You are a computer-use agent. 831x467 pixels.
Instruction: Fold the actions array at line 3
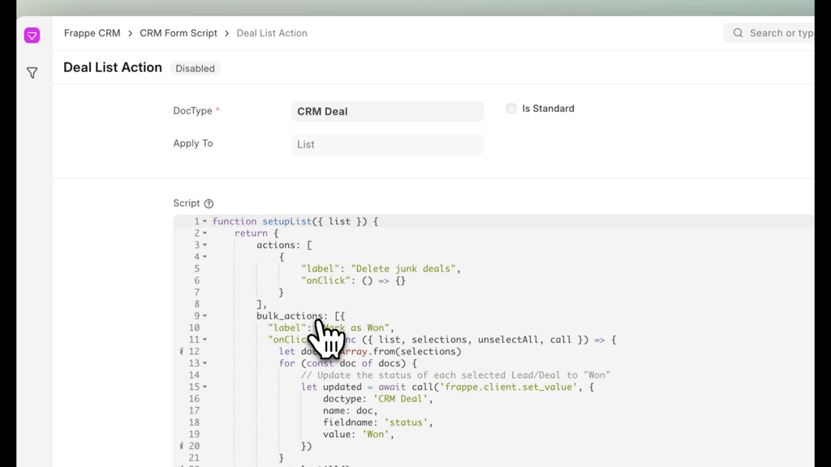[205, 245]
